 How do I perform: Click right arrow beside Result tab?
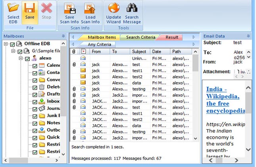(194, 37)
